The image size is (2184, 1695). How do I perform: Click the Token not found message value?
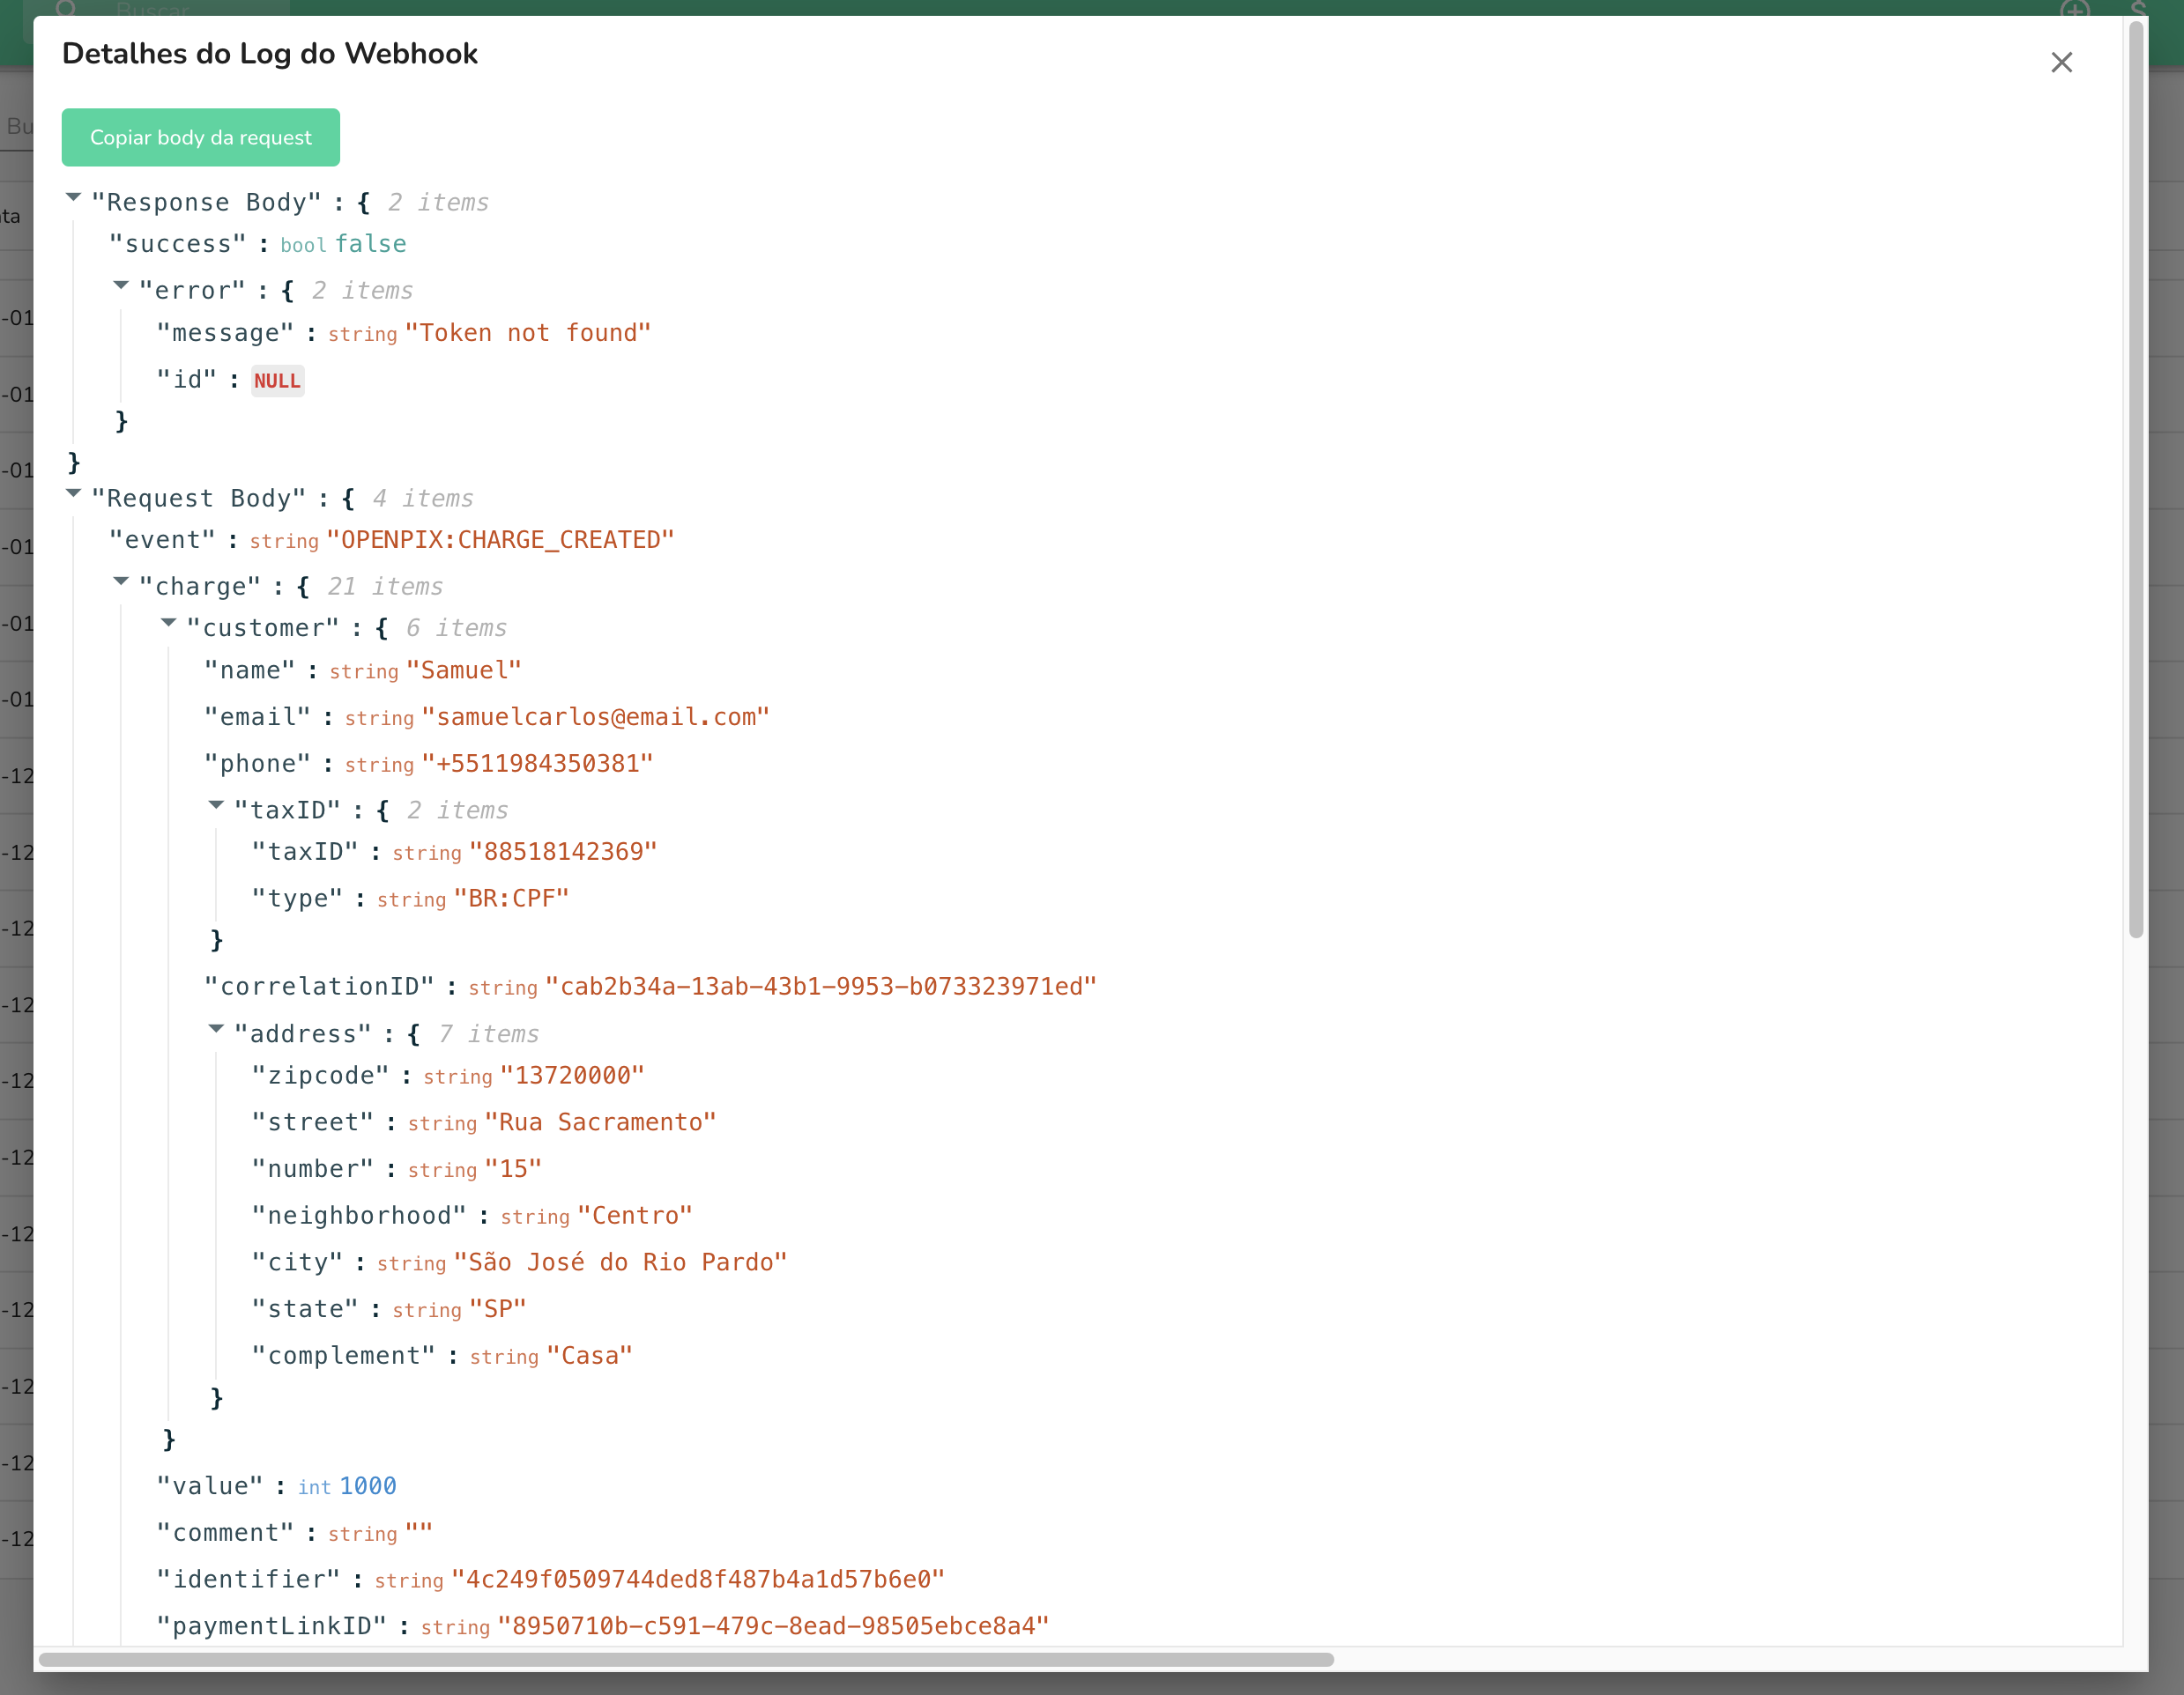(528, 333)
